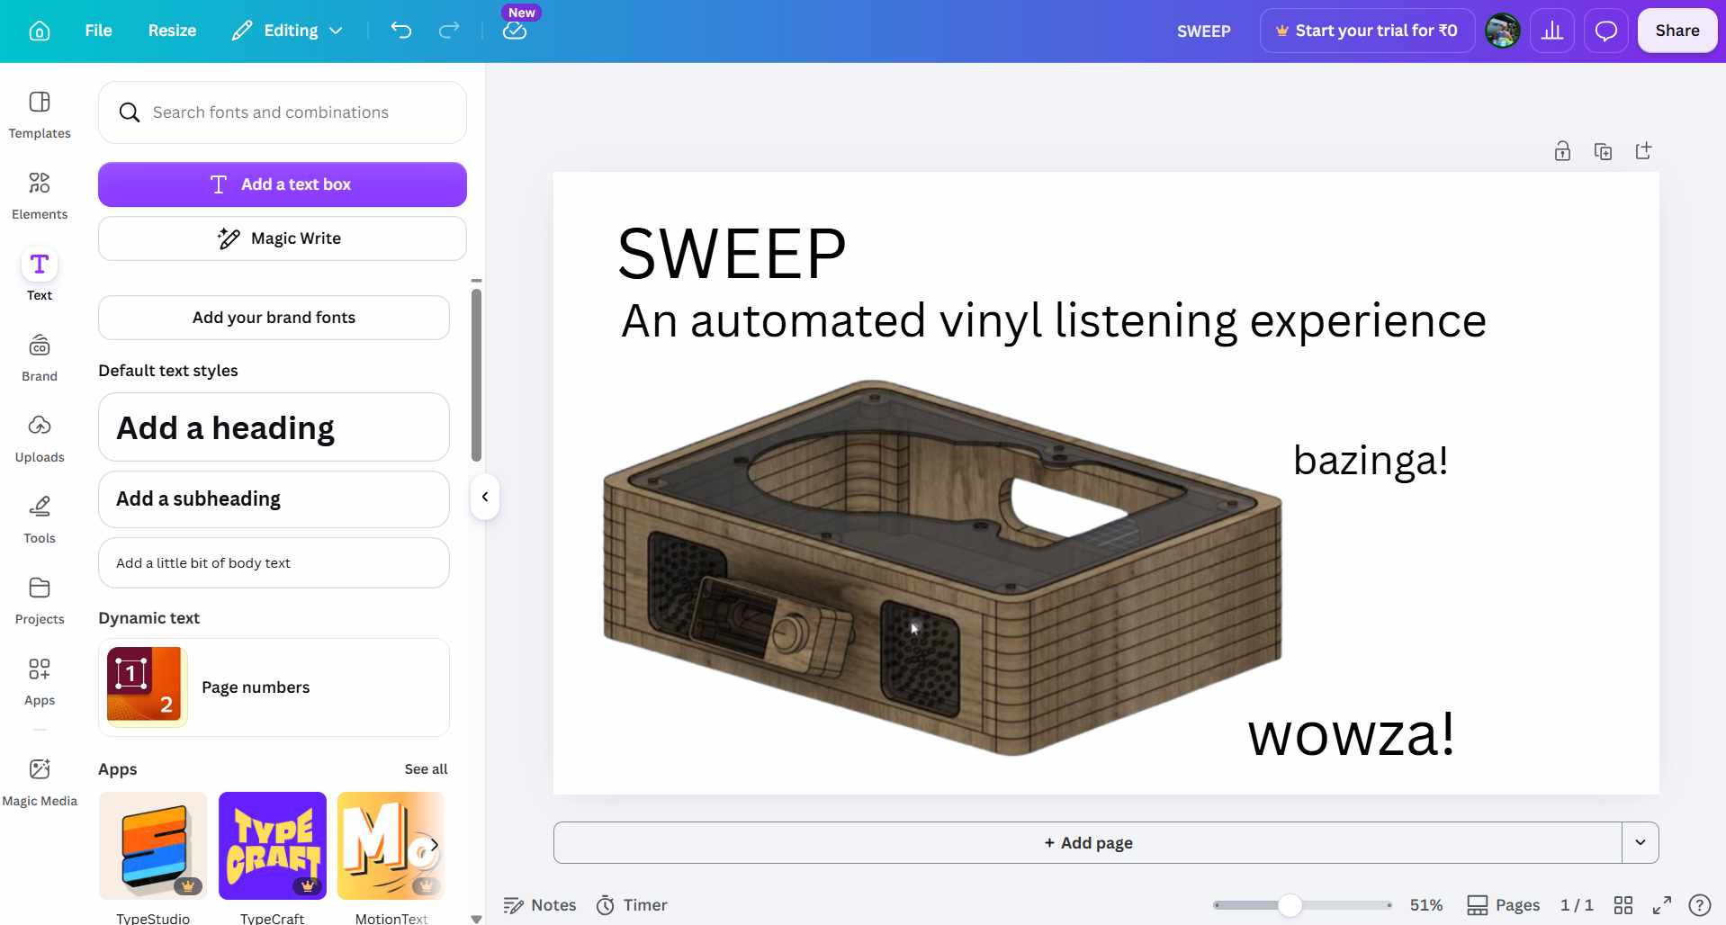Collapse the side panel with chevron

[485, 497]
